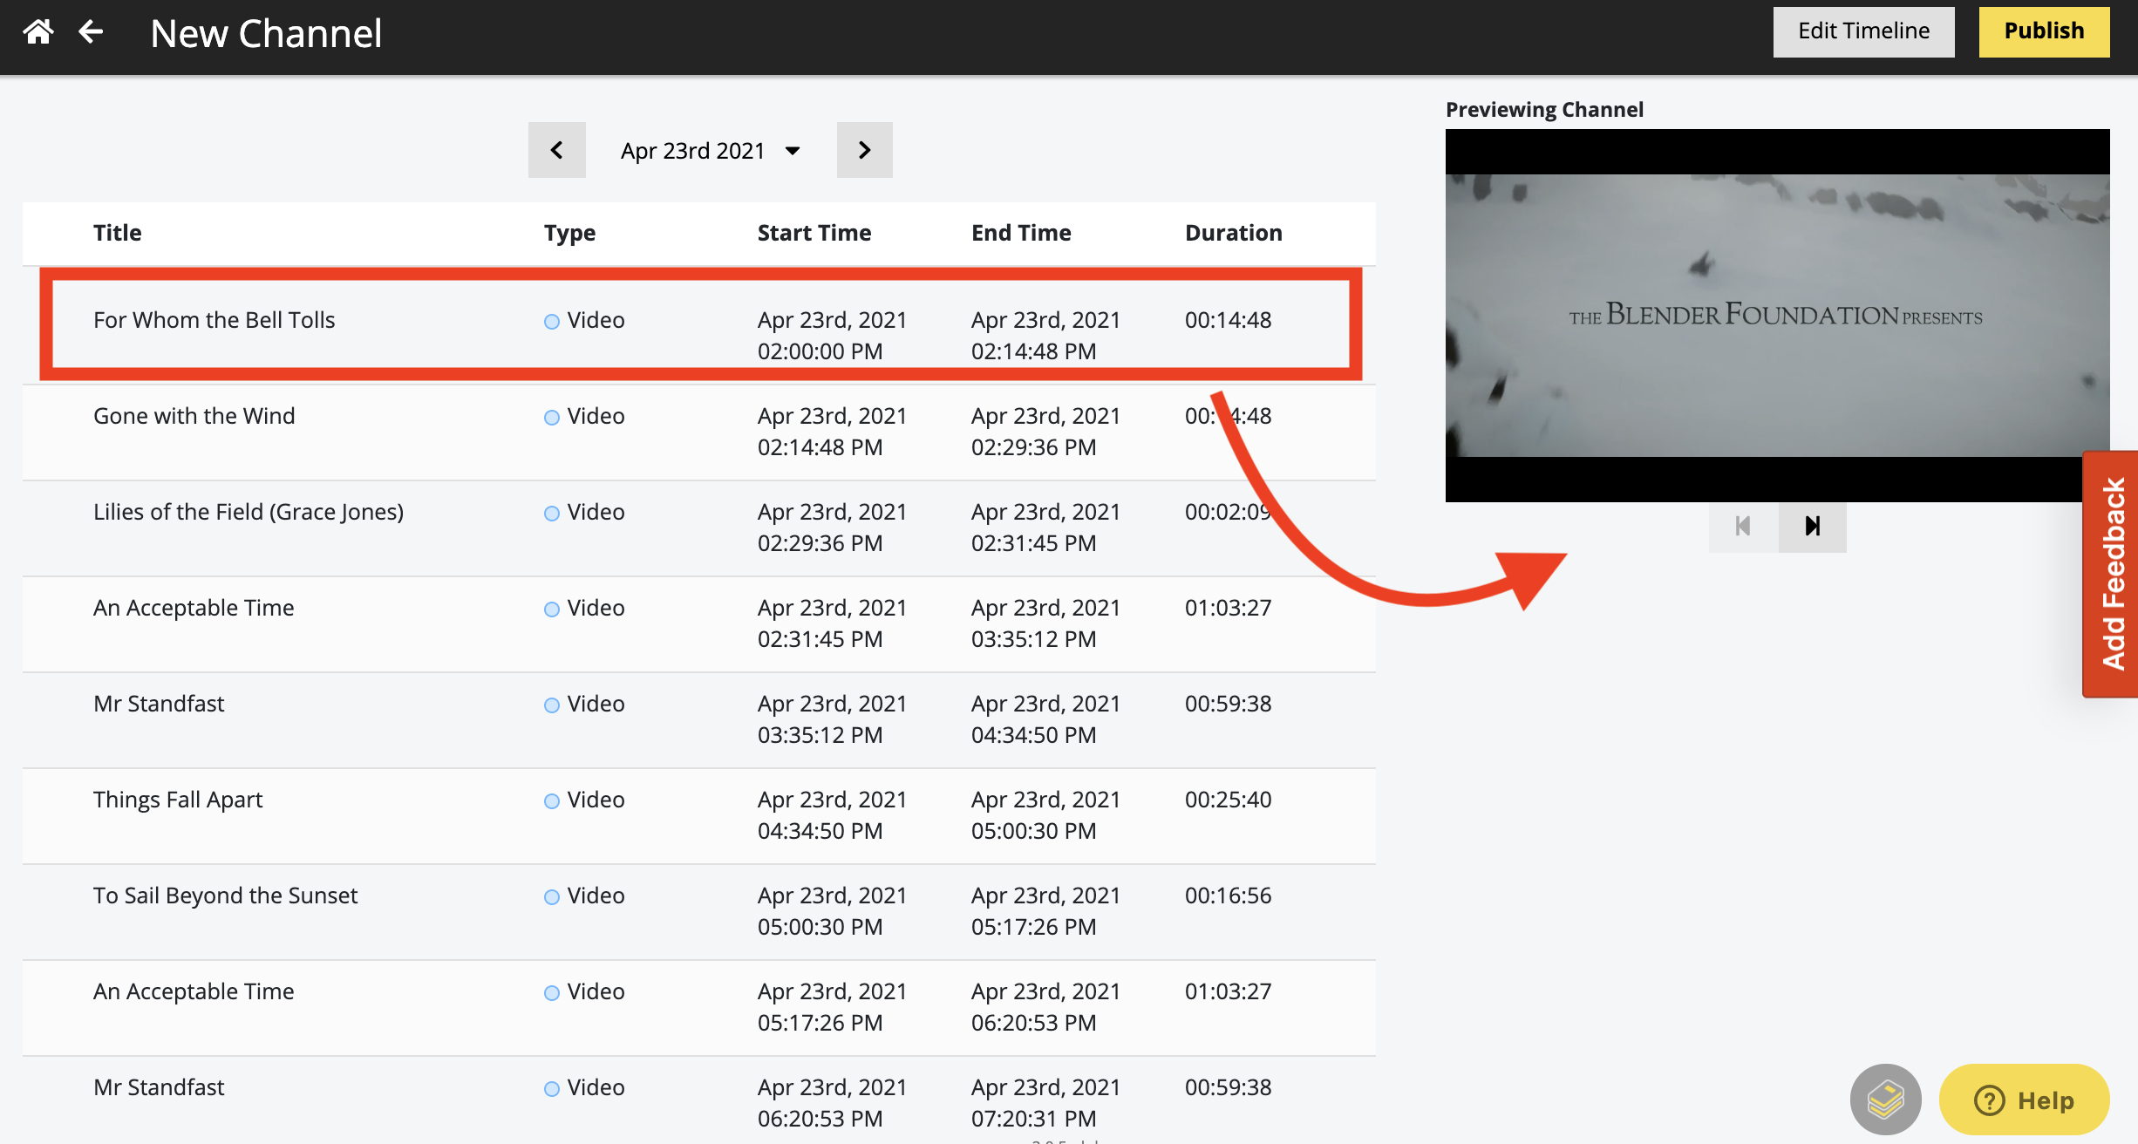Skip to previous video in preview
Image resolution: width=2138 pixels, height=1144 pixels.
coord(1743,526)
